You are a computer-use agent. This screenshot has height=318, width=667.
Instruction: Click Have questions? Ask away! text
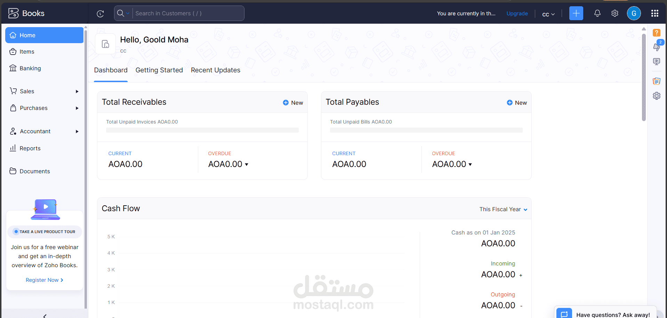613,315
